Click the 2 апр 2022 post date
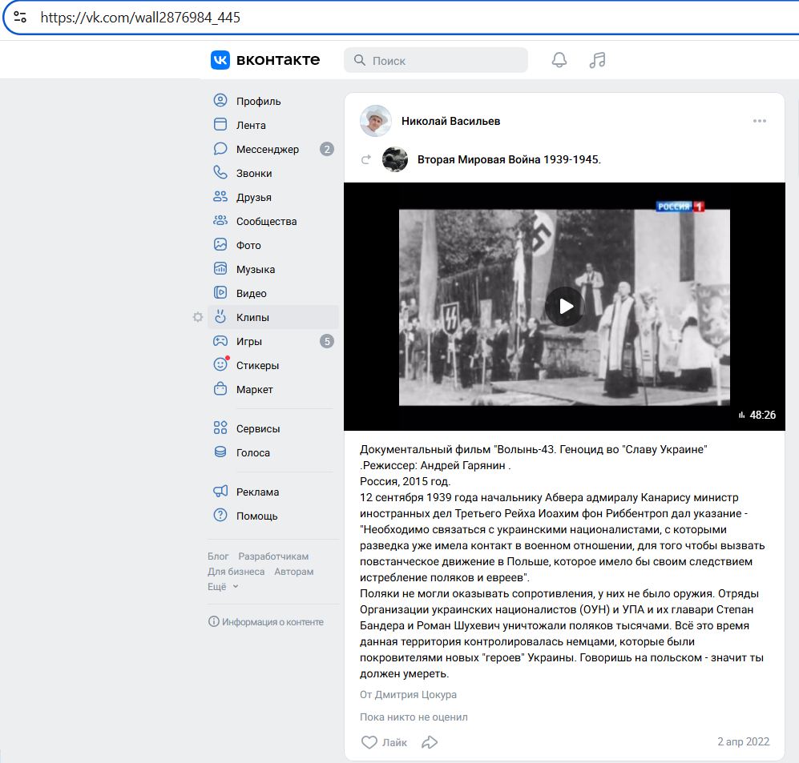The height and width of the screenshot is (763, 799). (x=743, y=741)
